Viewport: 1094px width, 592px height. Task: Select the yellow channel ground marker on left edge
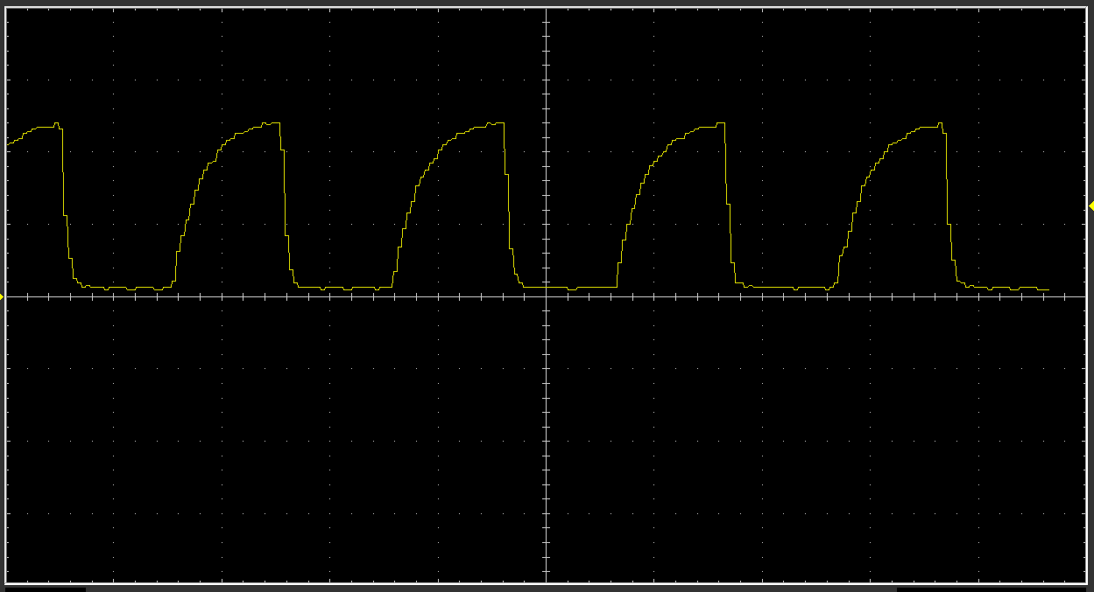[3, 297]
